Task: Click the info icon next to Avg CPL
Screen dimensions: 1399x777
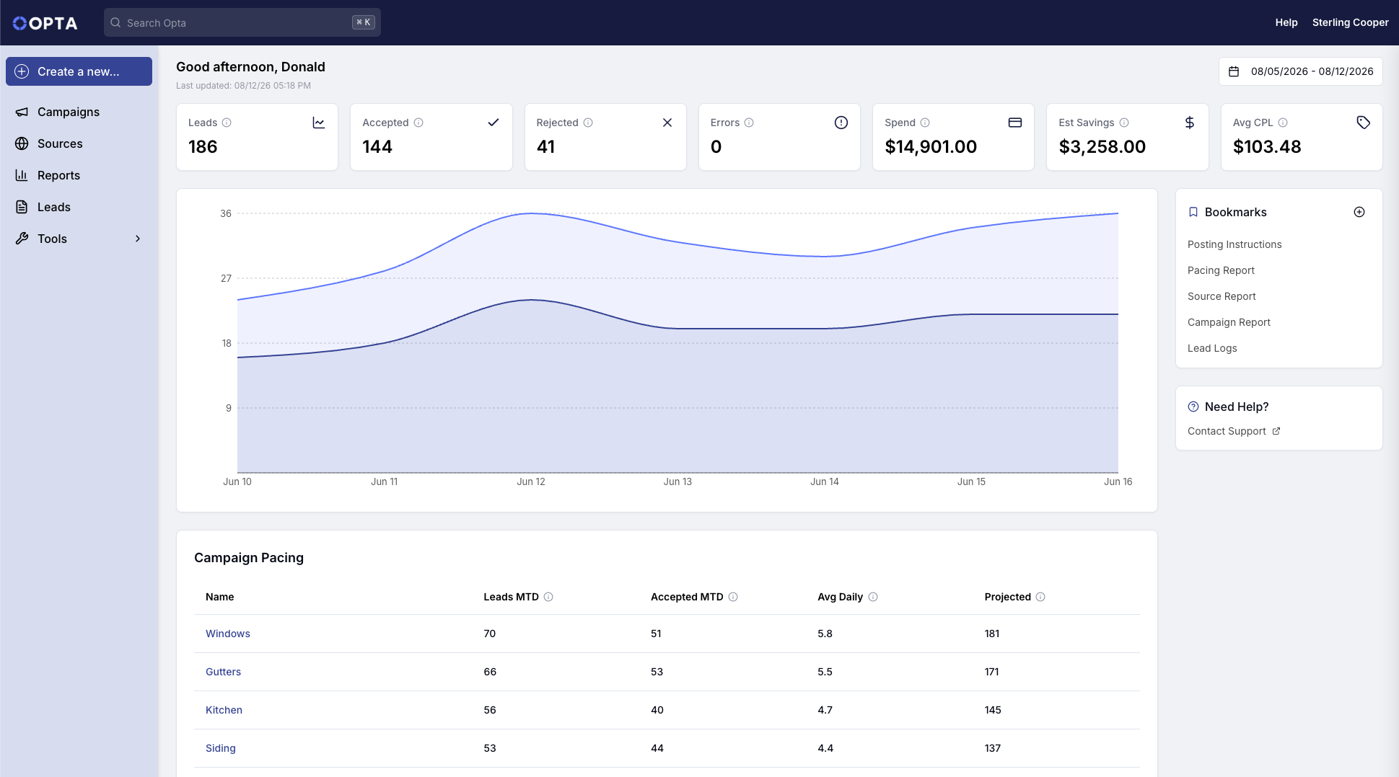Action: 1283,123
